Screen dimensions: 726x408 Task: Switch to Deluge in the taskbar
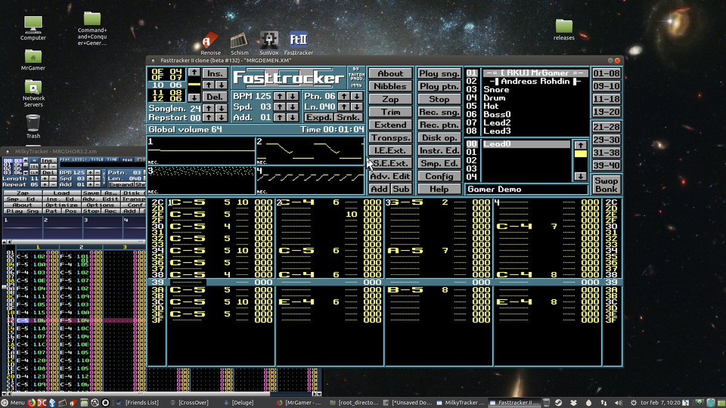click(x=242, y=402)
